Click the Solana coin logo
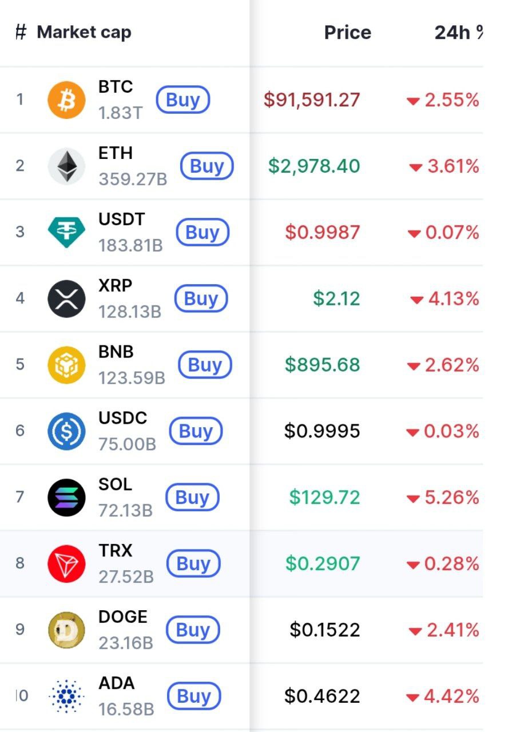The height and width of the screenshot is (732, 508). pos(66,498)
